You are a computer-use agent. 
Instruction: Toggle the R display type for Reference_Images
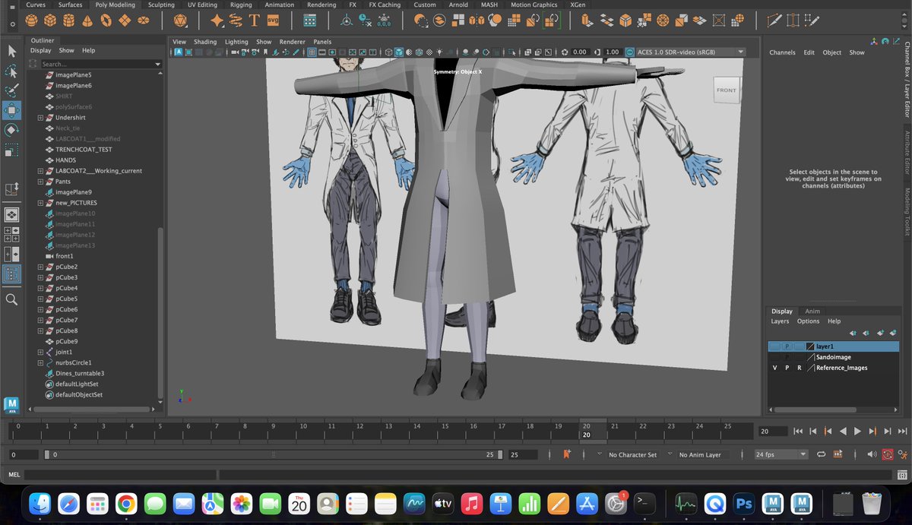tap(799, 368)
